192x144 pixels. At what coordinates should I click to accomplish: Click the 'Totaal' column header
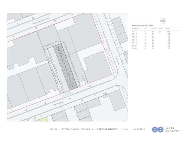point(168,28)
